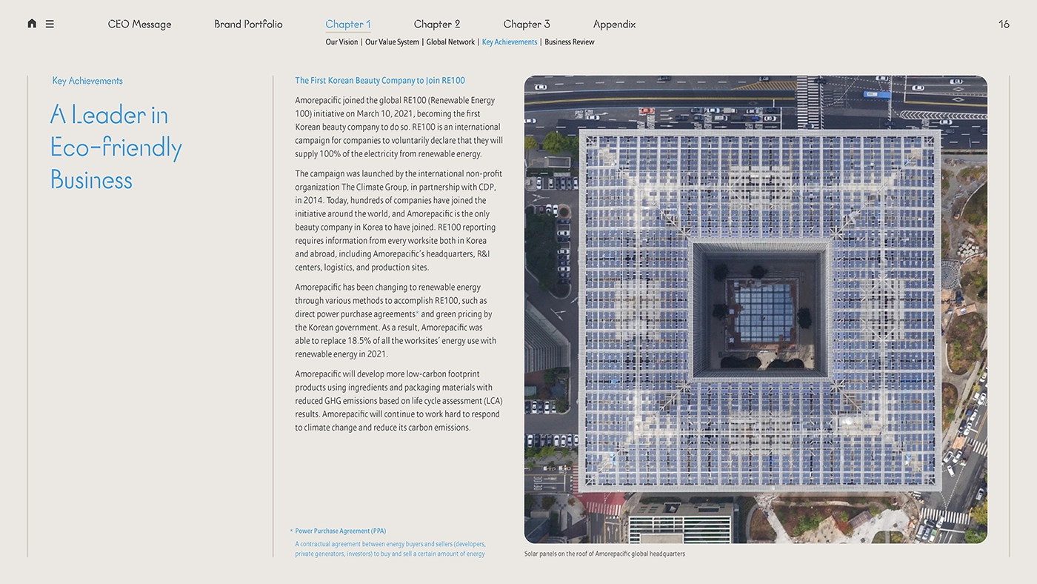Open the hamburger menu icon
Viewport: 1037px width, 584px height.
click(x=50, y=24)
